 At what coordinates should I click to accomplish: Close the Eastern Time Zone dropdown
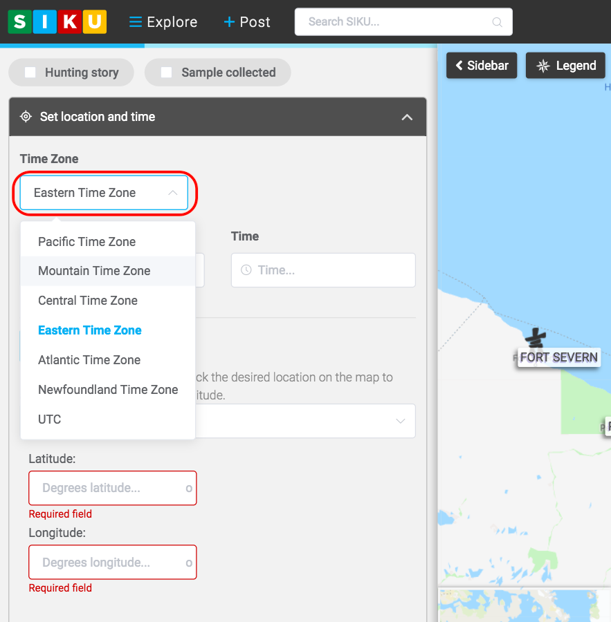tap(104, 193)
